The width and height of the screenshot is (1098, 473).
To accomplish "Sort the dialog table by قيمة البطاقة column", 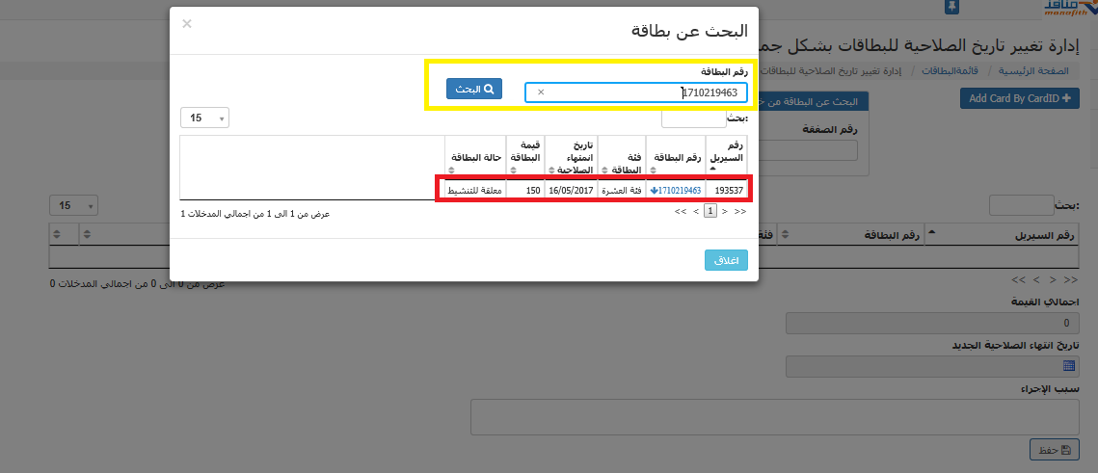I will (525, 159).
